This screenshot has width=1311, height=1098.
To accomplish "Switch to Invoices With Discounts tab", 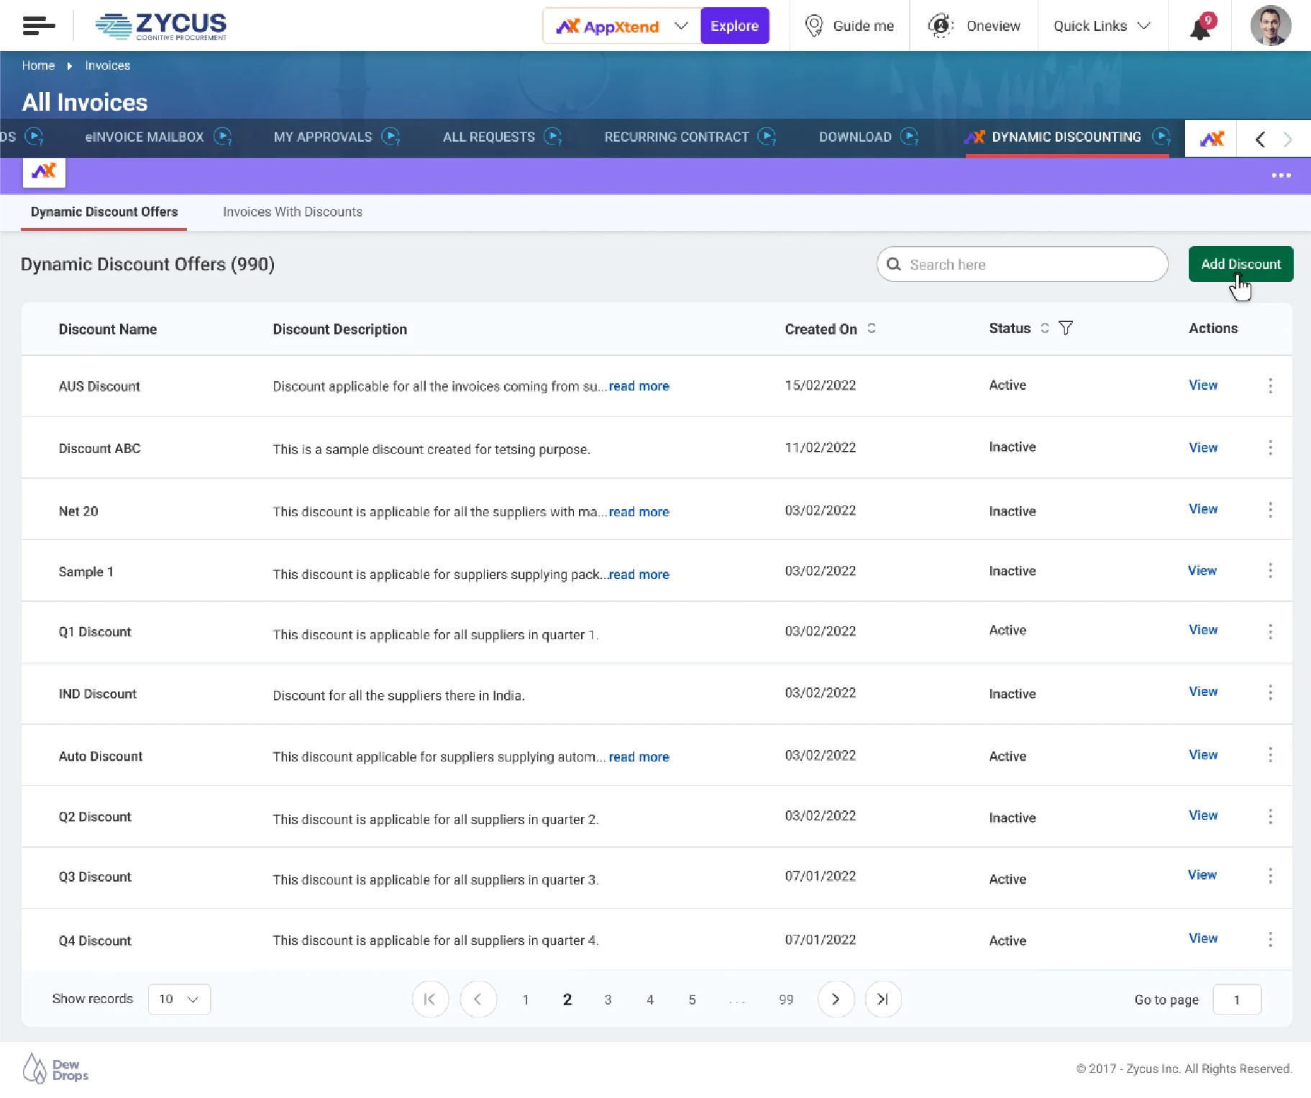I will click(292, 212).
